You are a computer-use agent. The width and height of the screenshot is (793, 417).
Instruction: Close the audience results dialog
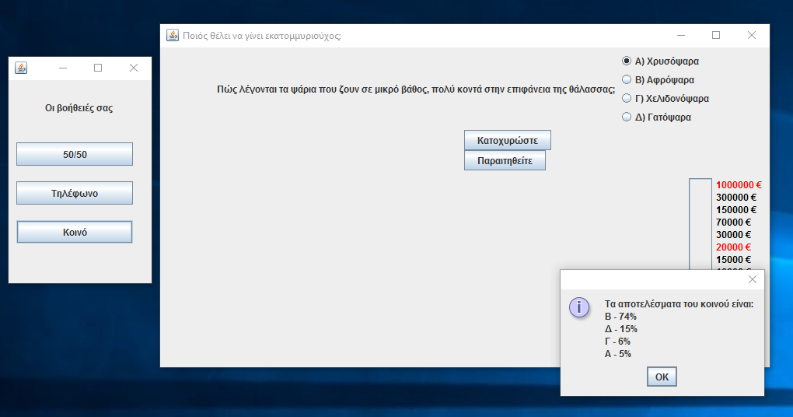pos(752,279)
